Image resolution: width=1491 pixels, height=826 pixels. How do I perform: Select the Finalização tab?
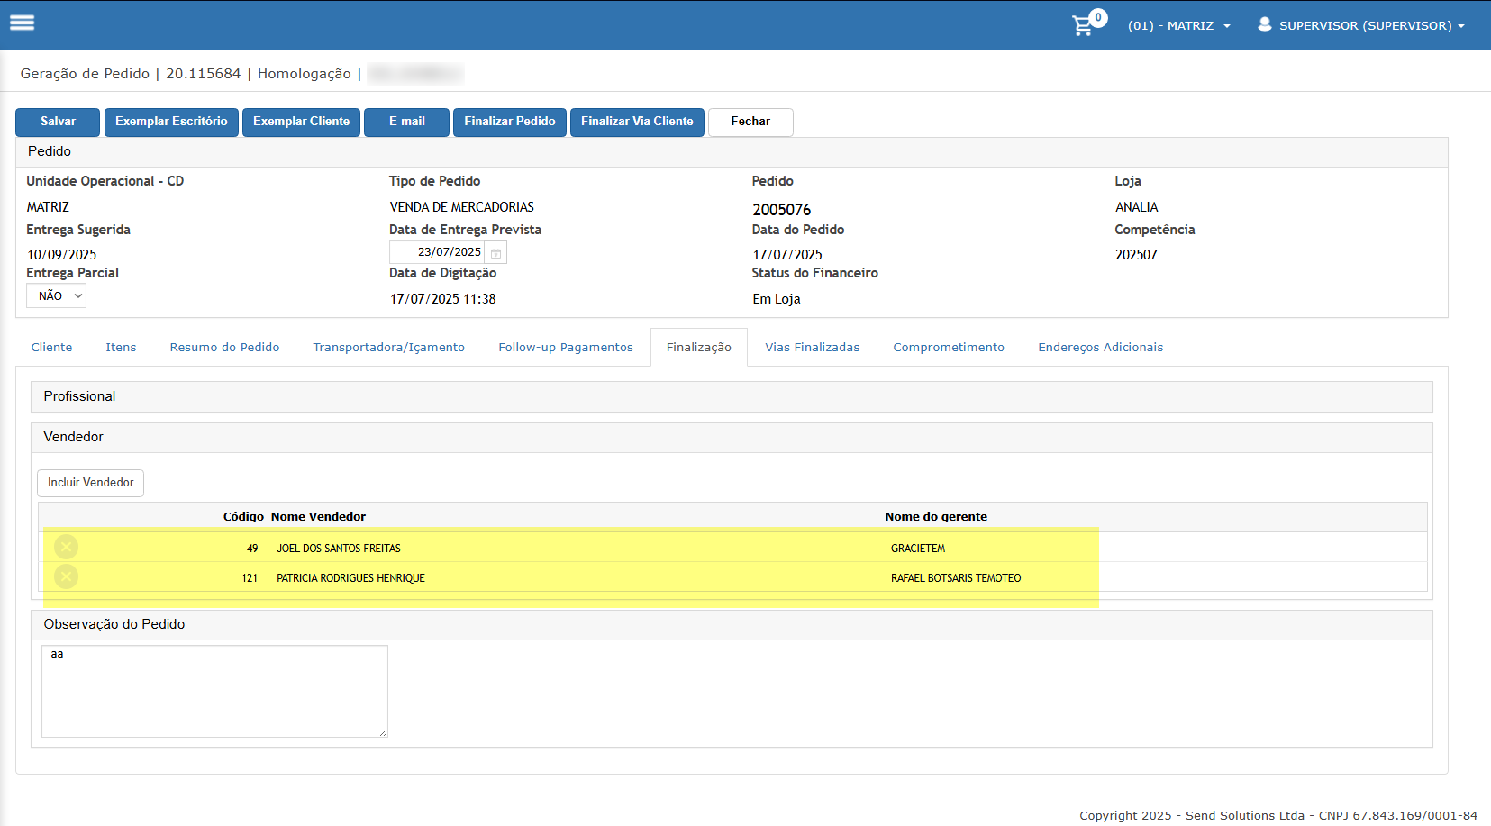(x=699, y=348)
